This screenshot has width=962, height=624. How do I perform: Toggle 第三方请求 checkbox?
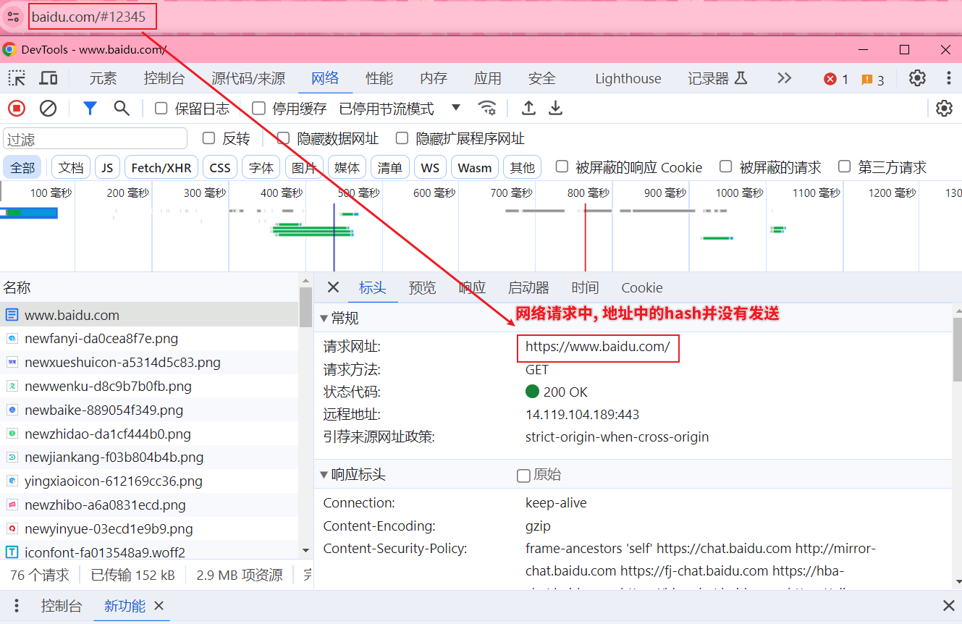844,166
